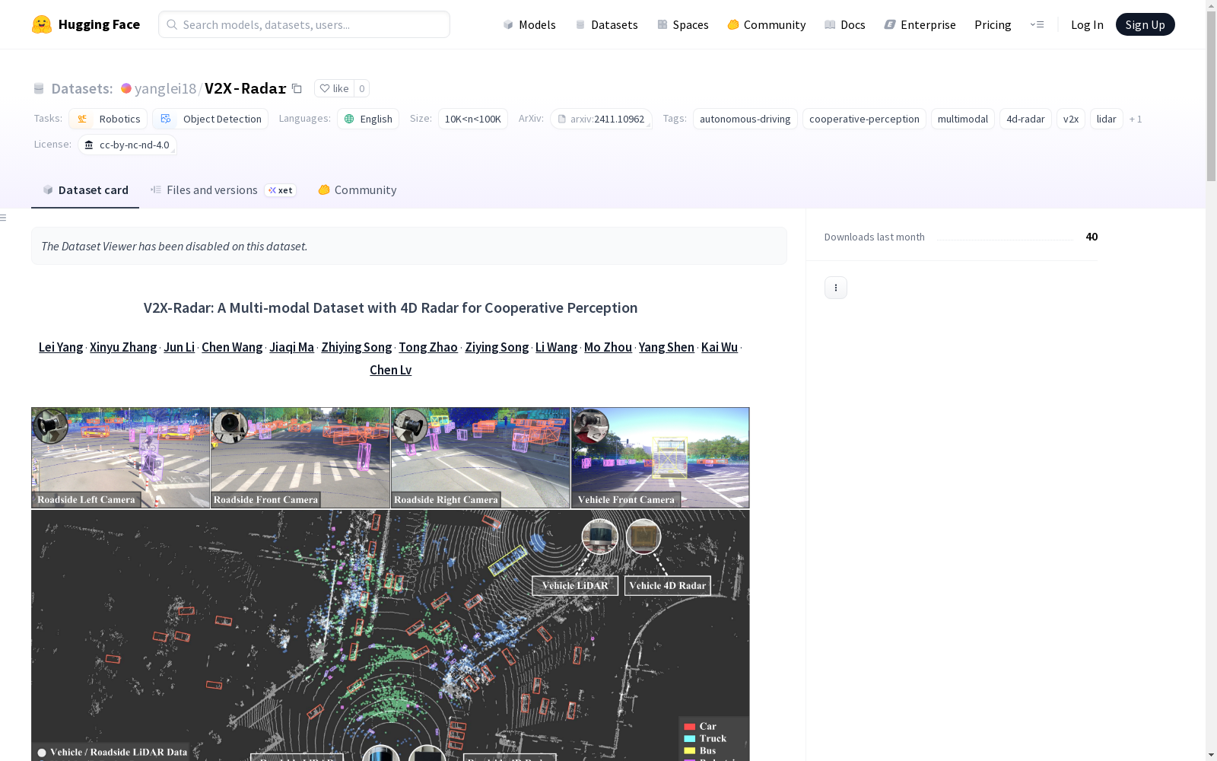This screenshot has width=1217, height=761.
Task: Open author link Kai Wu
Action: pos(720,347)
